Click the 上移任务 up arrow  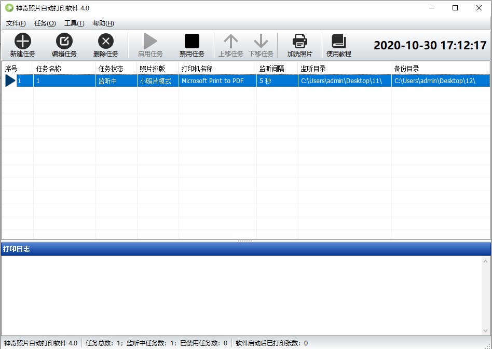coord(230,41)
